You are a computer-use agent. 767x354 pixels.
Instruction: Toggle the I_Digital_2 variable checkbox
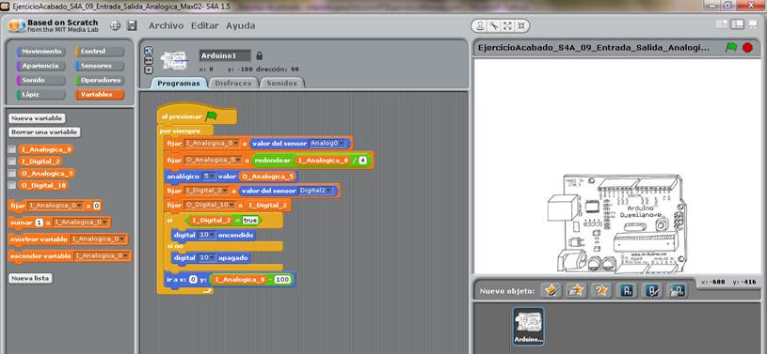coord(11,162)
